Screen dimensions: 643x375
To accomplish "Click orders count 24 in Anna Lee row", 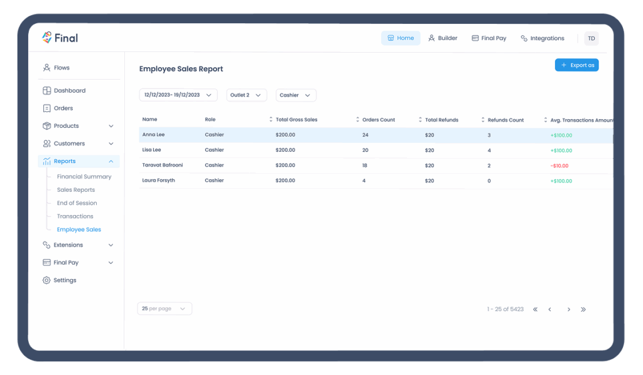I will click(x=365, y=135).
